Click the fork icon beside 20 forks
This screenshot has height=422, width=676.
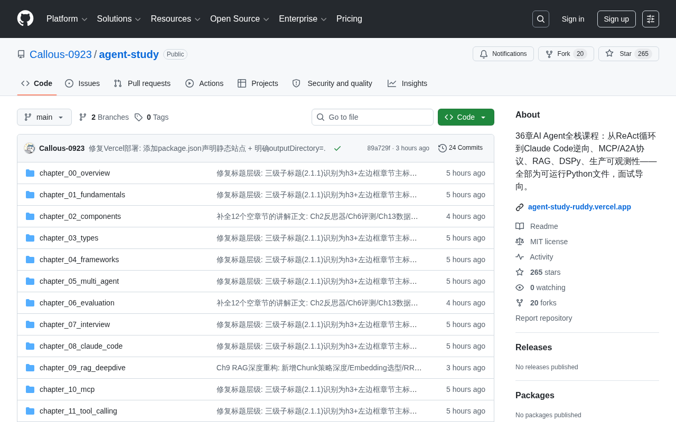(x=520, y=303)
